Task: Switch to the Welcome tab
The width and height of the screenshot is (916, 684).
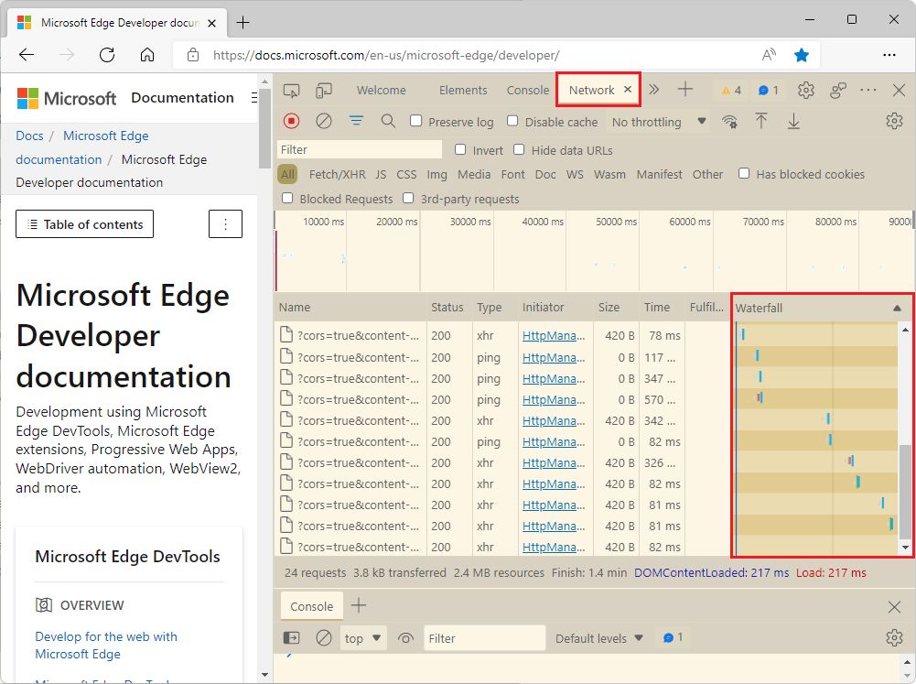Action: 381,90
